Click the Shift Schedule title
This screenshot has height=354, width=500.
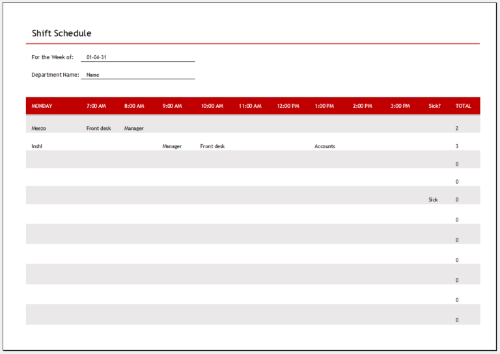62,33
